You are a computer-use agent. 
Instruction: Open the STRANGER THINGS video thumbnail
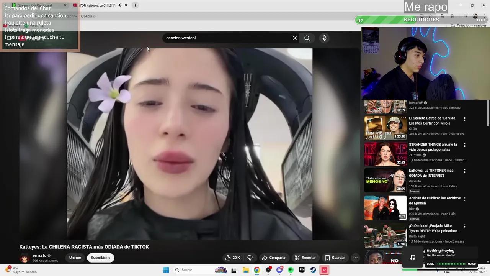(385, 154)
